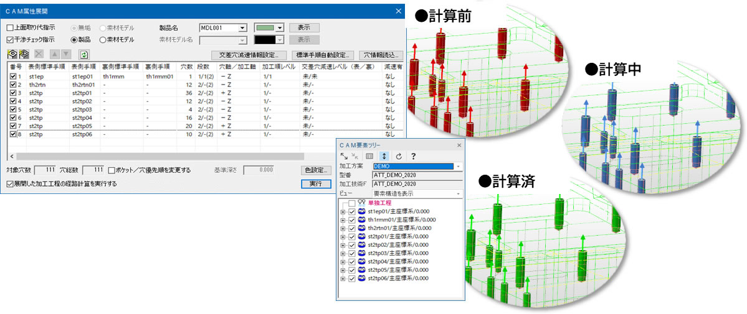The image size is (747, 314).
Task: Click the refresh icon in CAM要素ツリー toolbar
Action: 399,155
